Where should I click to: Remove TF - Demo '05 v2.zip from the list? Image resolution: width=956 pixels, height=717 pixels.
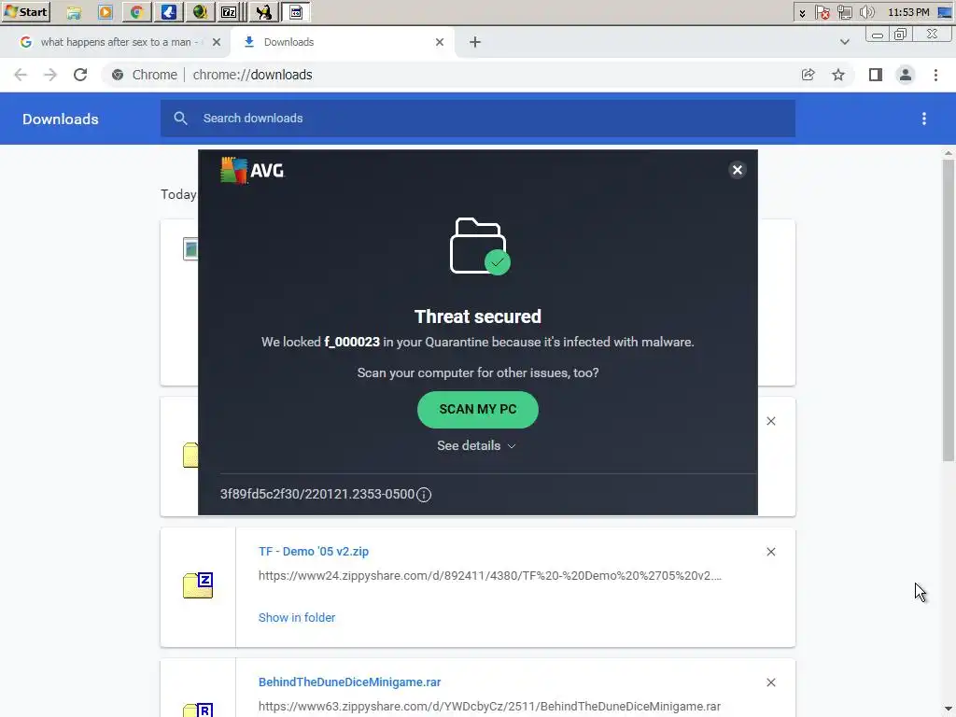coord(770,552)
